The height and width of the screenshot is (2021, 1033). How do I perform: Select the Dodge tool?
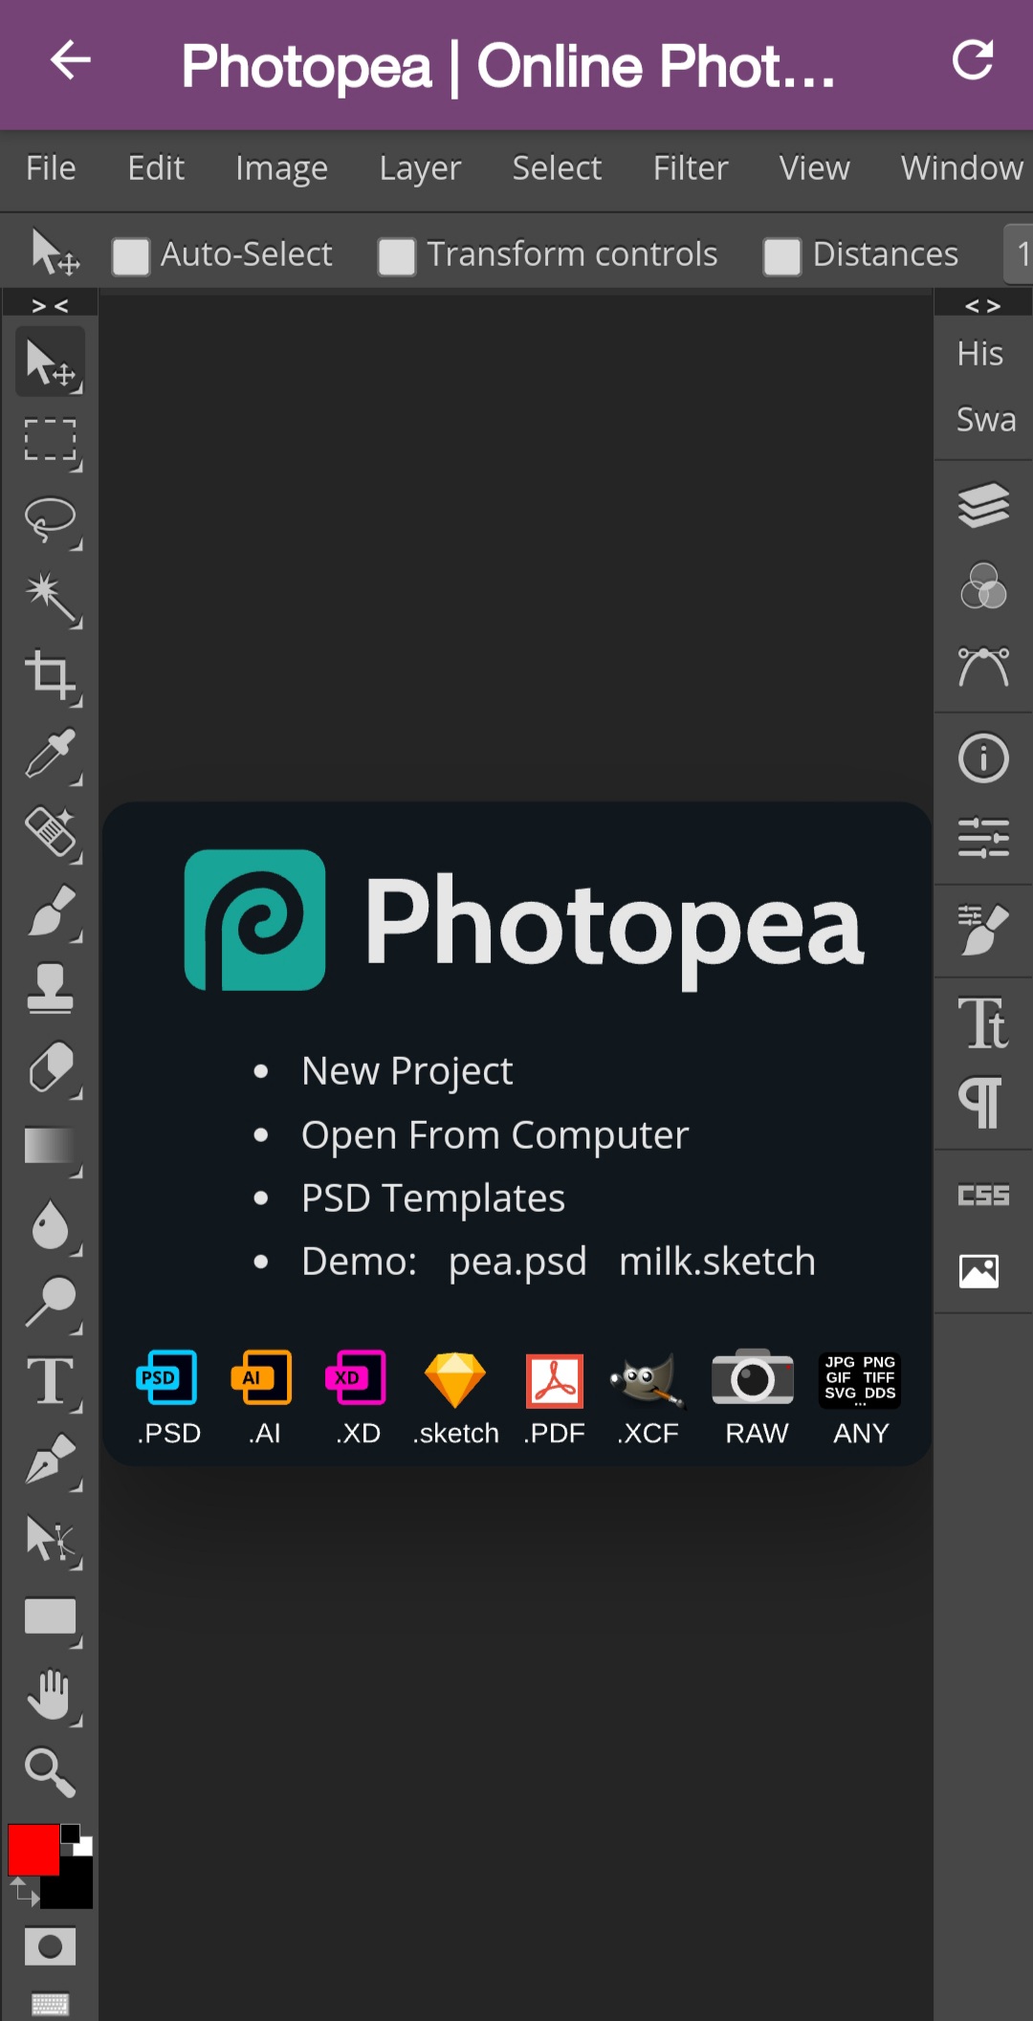50,1304
